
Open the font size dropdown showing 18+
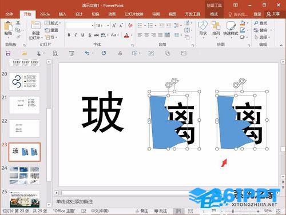coord(108,25)
